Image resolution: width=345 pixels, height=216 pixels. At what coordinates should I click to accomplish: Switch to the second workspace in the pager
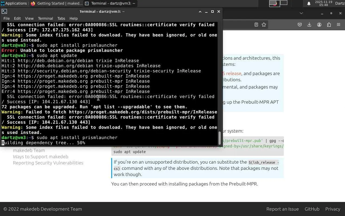[x=284, y=3]
